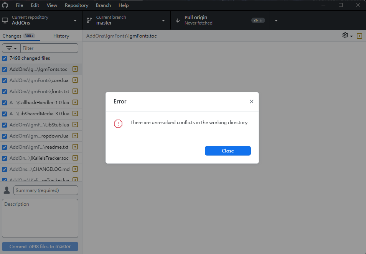Toggle the 7498 changed files checkbox
This screenshot has width=366, height=254.
pos(5,58)
